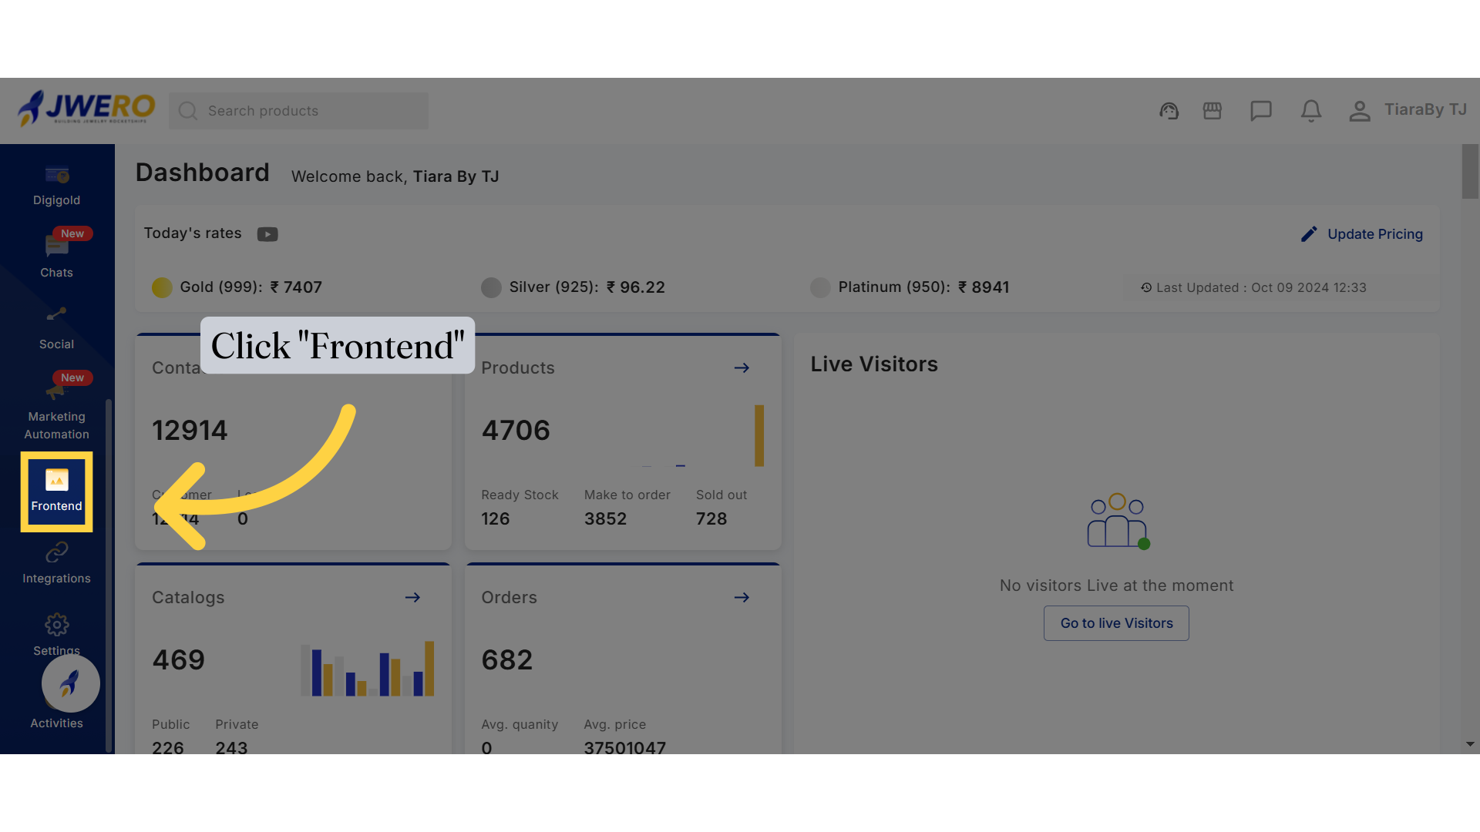
Task: Click the support headset icon
Action: 1169,111
